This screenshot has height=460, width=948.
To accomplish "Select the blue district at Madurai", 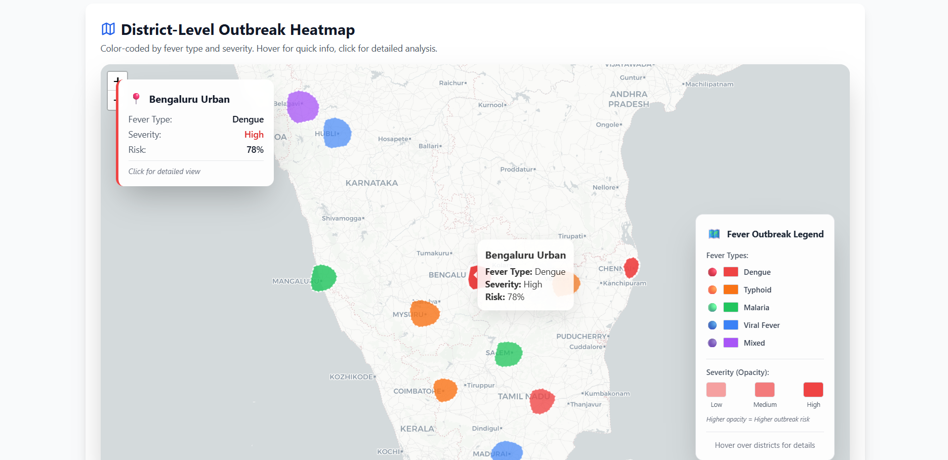I will click(x=507, y=451).
